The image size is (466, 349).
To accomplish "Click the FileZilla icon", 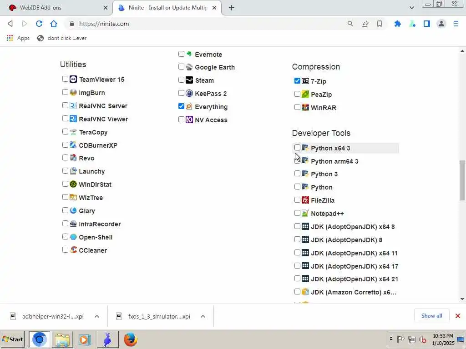I will click(x=305, y=200).
